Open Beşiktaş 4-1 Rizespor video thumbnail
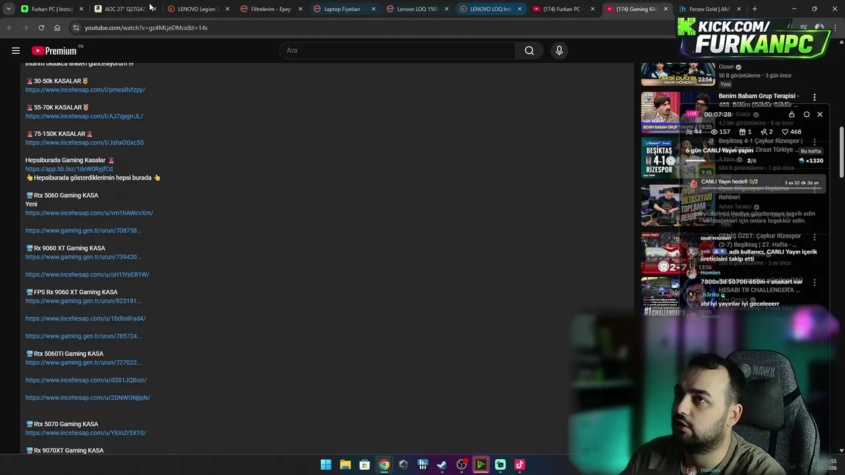This screenshot has height=475, width=845. click(x=678, y=158)
